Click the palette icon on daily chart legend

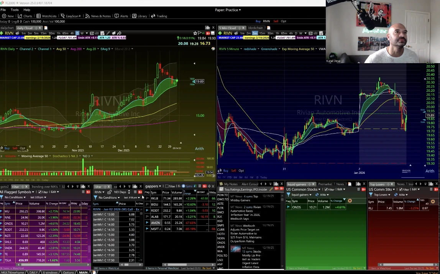click(x=213, y=49)
